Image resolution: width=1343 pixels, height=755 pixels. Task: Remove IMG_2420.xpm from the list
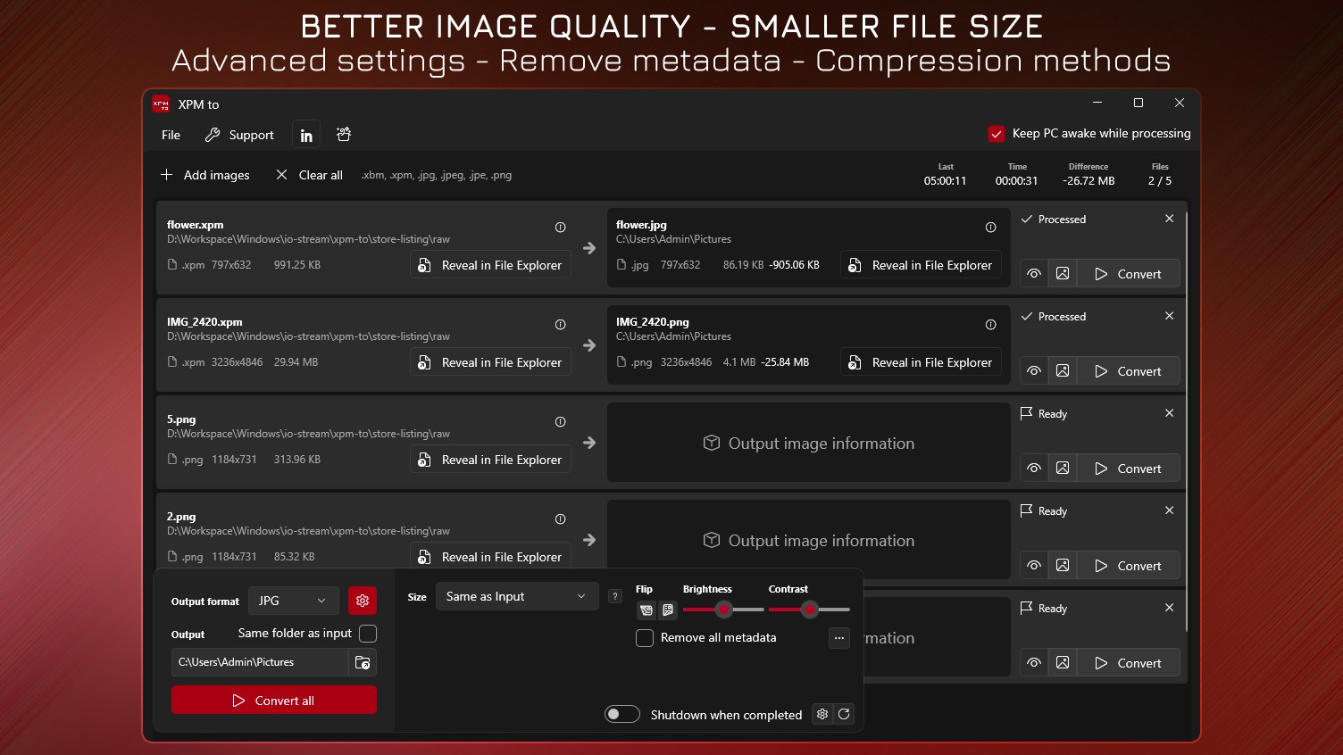pyautogui.click(x=1169, y=316)
